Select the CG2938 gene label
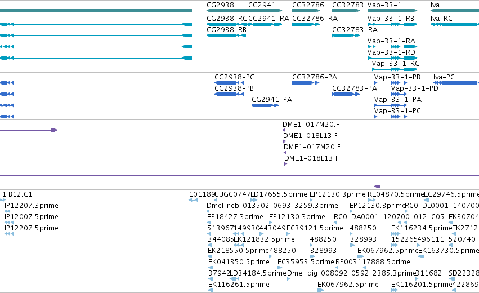 point(220,5)
